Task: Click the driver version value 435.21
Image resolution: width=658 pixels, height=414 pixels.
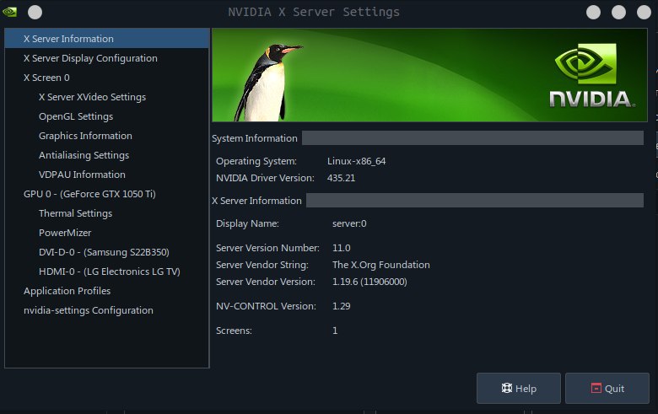Action: coord(341,178)
